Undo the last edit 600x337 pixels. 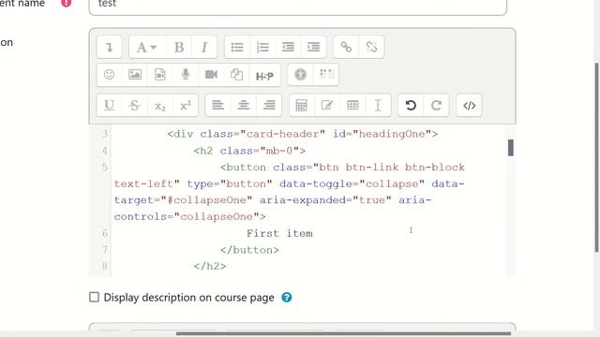click(x=411, y=105)
